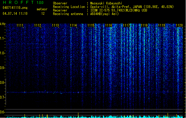This screenshot has height=118, width=186.
Task: Click the HROFFT 1.0.0 title text
Action: [x=23, y=2]
